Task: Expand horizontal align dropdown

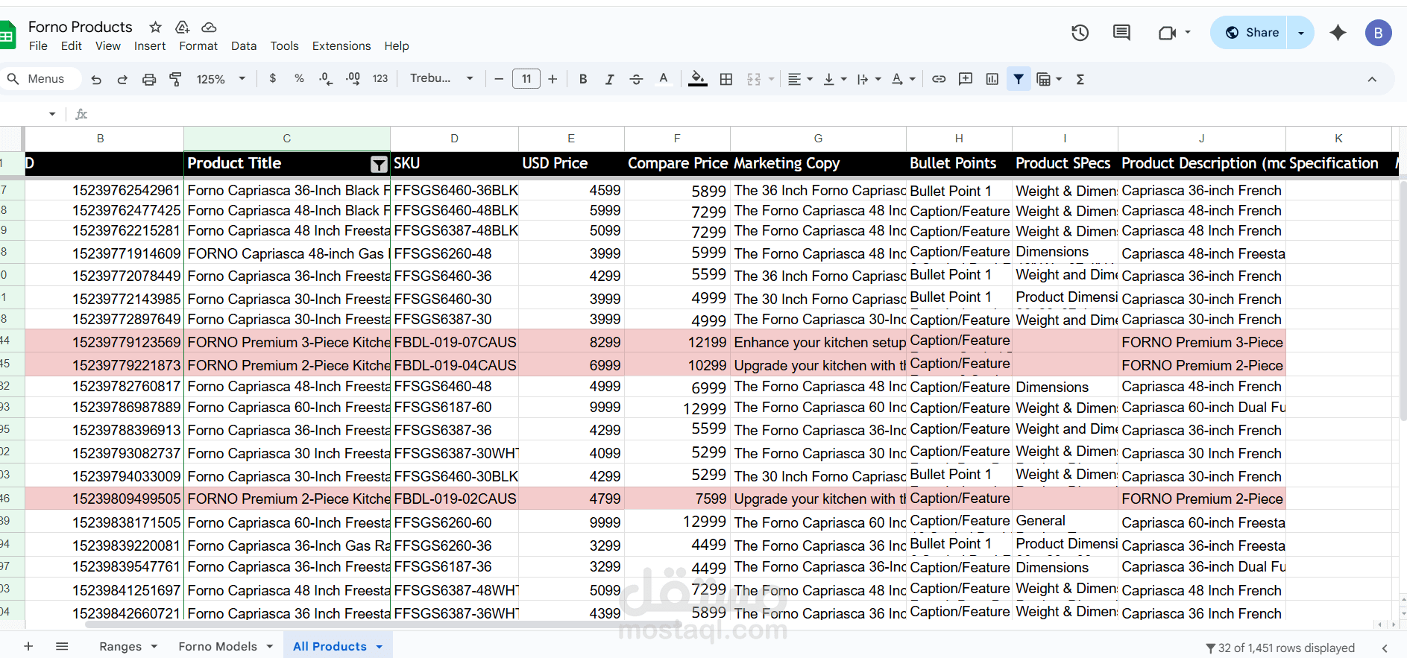Action: tap(810, 79)
